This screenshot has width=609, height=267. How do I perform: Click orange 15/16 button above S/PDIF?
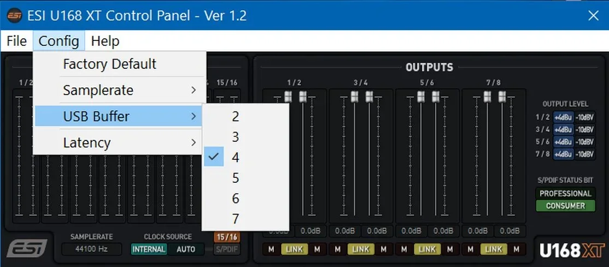pos(227,236)
